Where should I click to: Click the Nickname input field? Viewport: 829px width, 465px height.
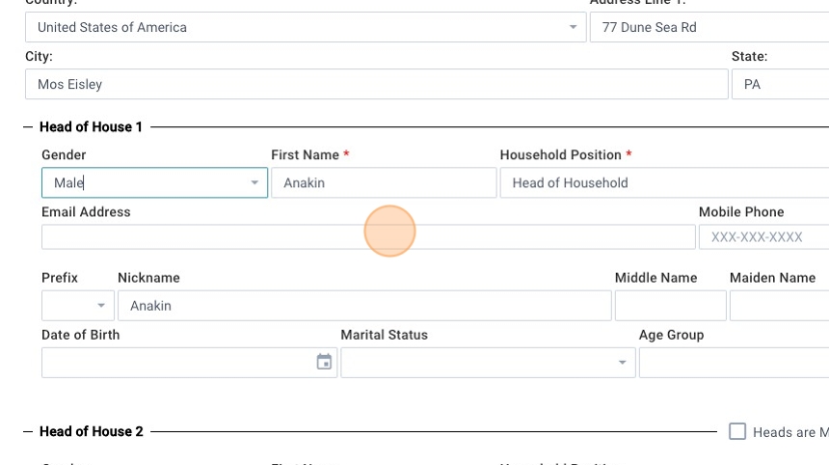(x=363, y=306)
